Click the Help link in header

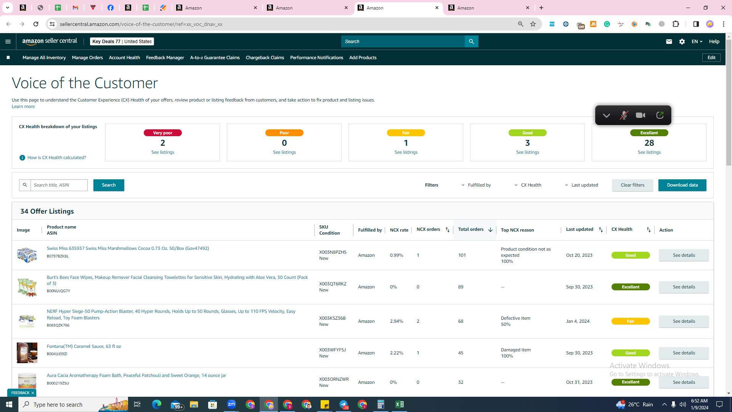tap(714, 42)
